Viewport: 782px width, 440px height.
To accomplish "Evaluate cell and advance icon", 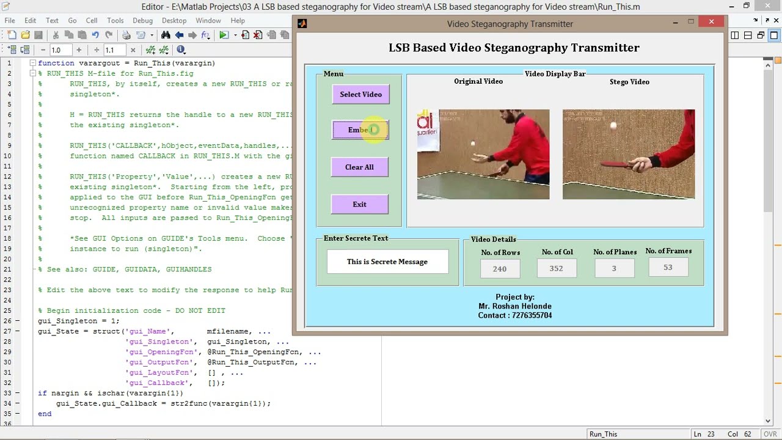I will pyautogui.click(x=25, y=50).
